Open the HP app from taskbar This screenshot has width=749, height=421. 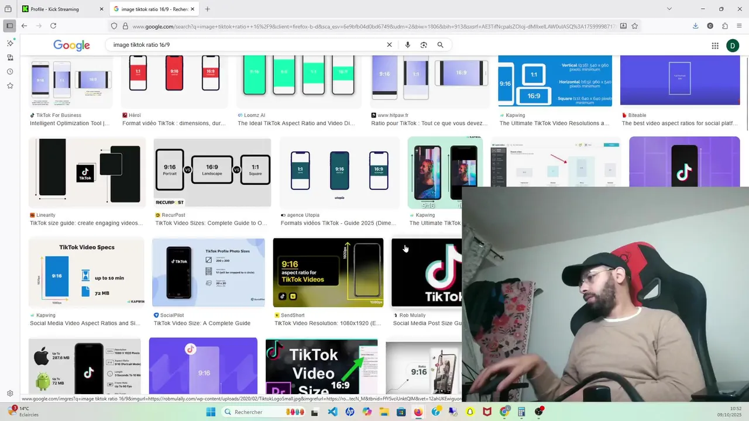click(350, 412)
